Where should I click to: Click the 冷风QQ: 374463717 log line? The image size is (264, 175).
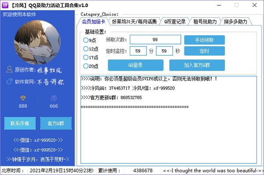click(128, 88)
